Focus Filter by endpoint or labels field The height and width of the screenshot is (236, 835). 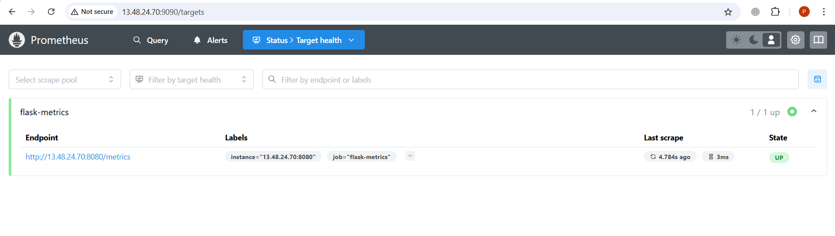pyautogui.click(x=531, y=80)
